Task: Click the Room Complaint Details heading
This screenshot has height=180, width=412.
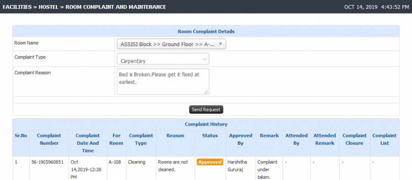Action: (206, 31)
